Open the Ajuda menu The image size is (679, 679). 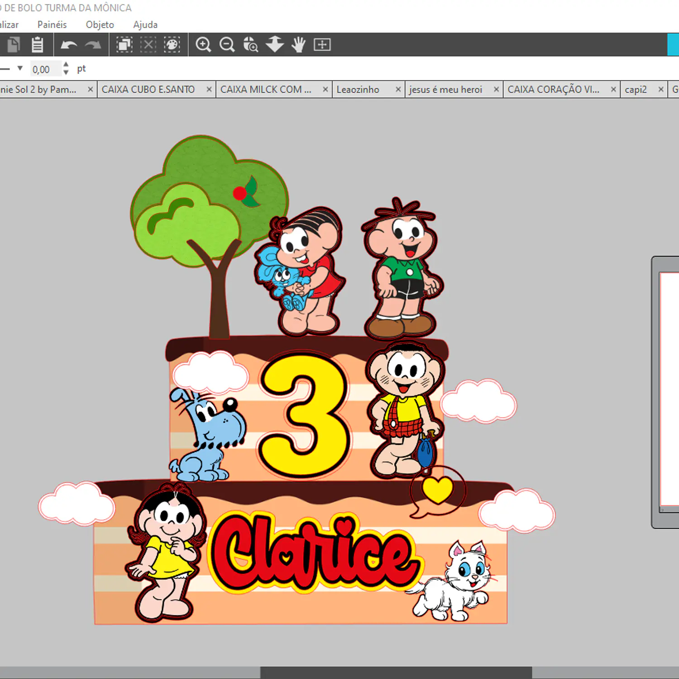pyautogui.click(x=145, y=24)
